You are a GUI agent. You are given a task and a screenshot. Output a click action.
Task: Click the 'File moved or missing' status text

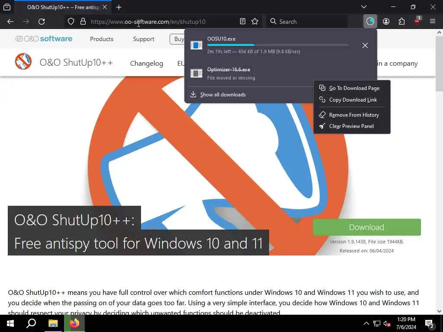pyautogui.click(x=231, y=78)
